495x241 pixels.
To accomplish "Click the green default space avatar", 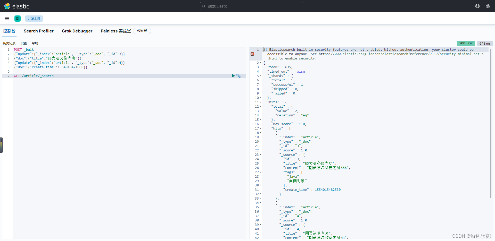I will tap(18, 19).
